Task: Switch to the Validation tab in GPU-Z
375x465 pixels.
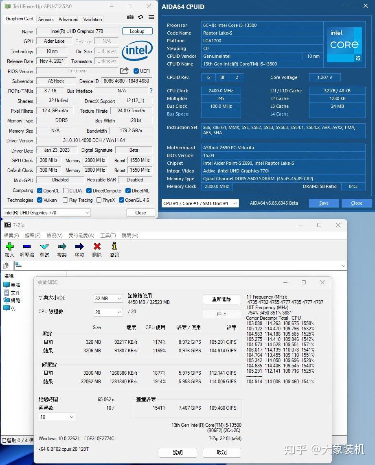Action: point(93,19)
